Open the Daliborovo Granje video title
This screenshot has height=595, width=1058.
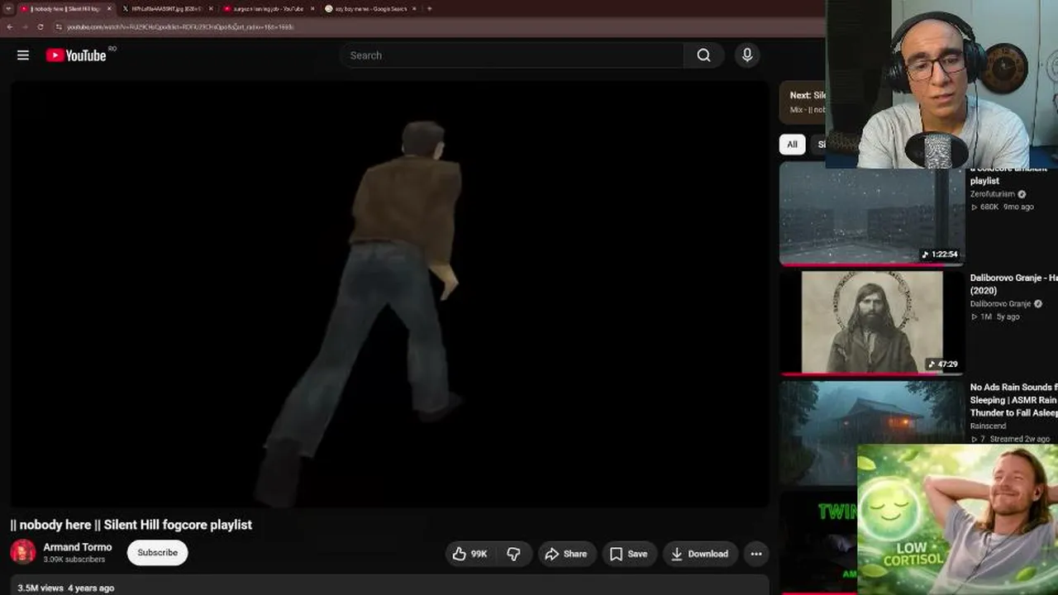[x=1014, y=284]
